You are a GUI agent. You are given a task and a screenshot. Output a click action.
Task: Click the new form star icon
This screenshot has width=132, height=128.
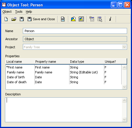coord(92,19)
